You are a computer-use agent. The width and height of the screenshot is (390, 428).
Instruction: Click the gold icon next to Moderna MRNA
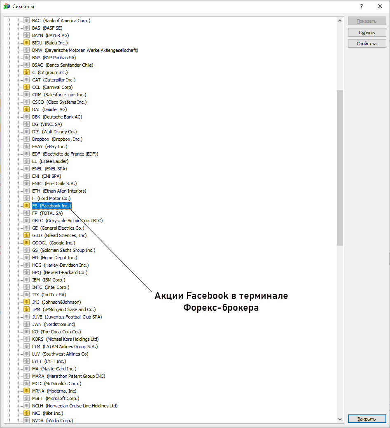(x=27, y=391)
